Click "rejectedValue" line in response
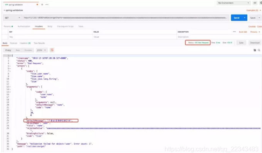Screen dimensions: 262x153 coord(143,128)
